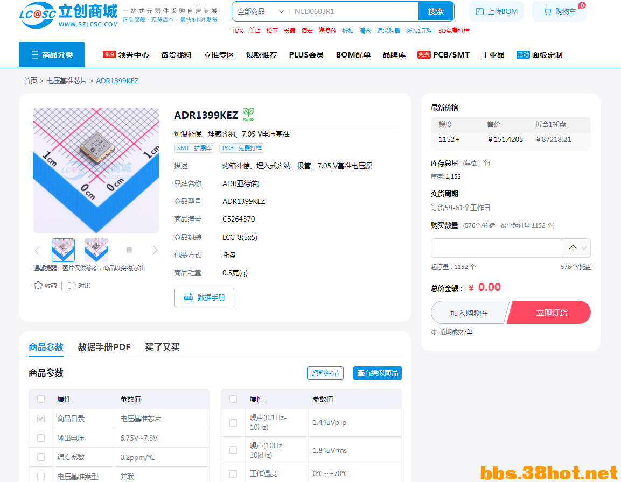This screenshot has height=482, width=621.
Task: Toggle the 工作温度 checkbox
Action: click(233, 474)
